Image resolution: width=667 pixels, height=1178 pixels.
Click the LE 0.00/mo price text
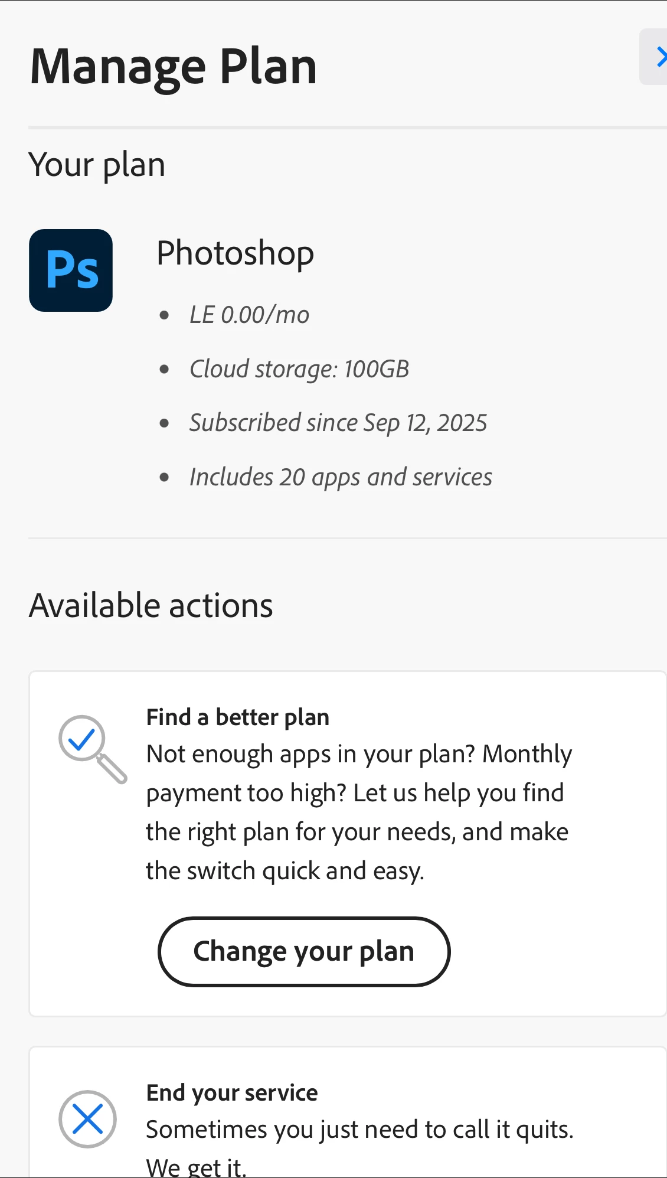(249, 315)
